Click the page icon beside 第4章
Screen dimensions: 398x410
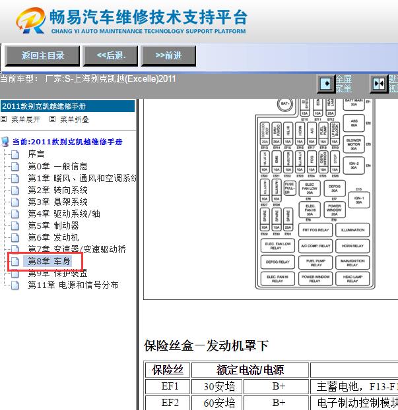click(15, 214)
